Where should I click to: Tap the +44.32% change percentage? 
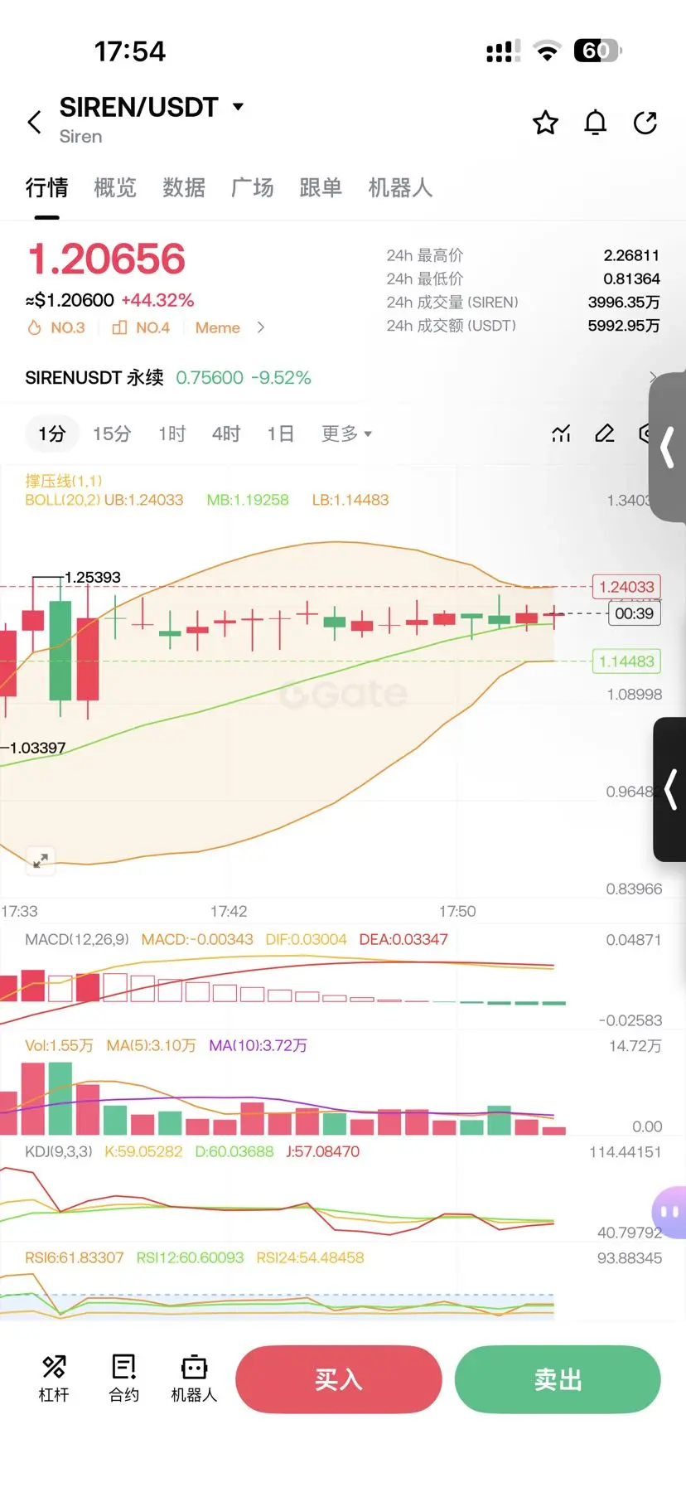click(157, 300)
